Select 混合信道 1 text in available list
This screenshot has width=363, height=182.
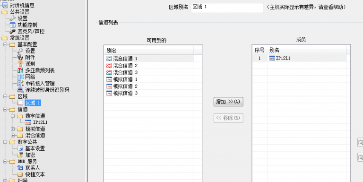pos(125,59)
